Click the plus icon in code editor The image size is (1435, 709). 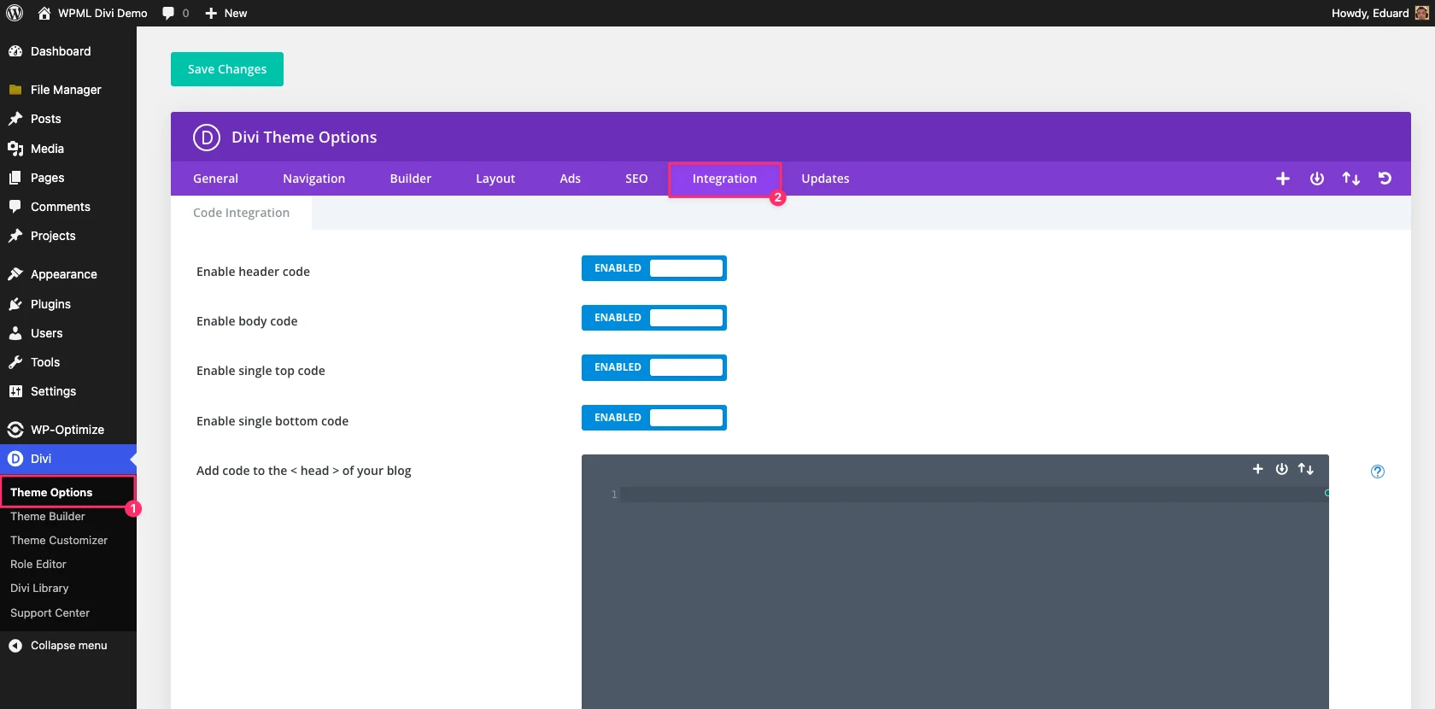(x=1257, y=469)
